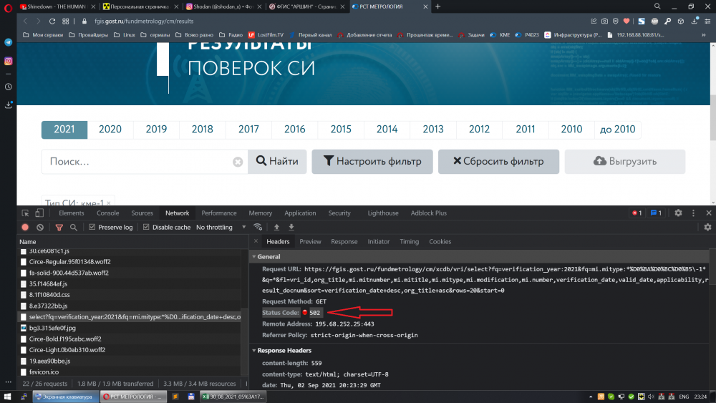The width and height of the screenshot is (716, 403).
Task: Show hidden system tray icons
Action: point(591,397)
